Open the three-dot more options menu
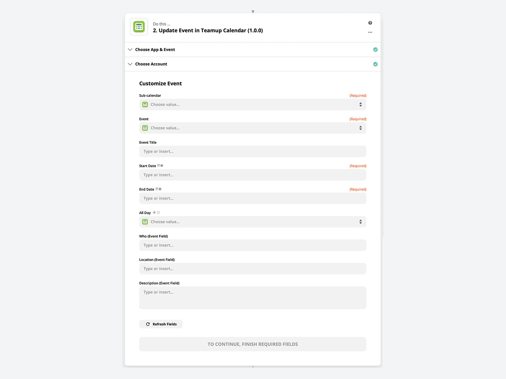The image size is (506, 379). coord(370,32)
